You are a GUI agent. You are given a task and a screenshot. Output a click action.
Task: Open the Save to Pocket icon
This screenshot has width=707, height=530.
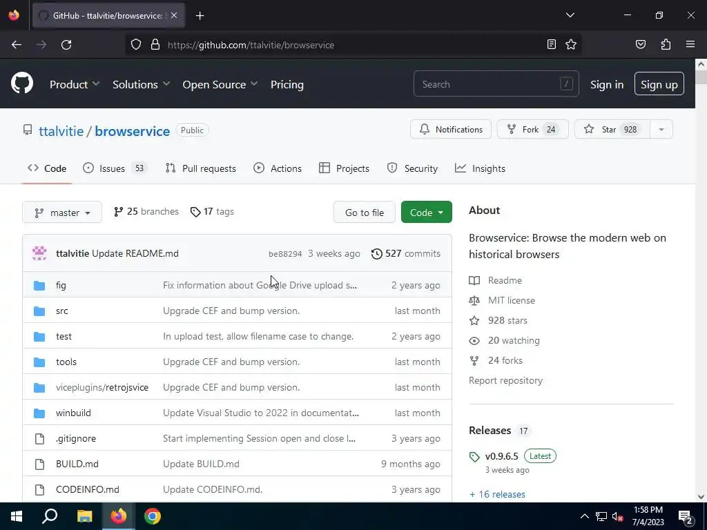point(640,44)
